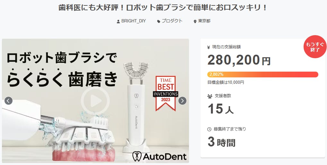Click the 280,200円 total amount
Viewport: 327px width, 165px height.
[x=239, y=60]
